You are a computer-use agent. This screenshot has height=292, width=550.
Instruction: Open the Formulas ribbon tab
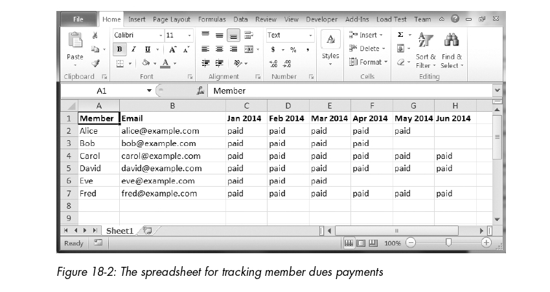[x=212, y=19]
